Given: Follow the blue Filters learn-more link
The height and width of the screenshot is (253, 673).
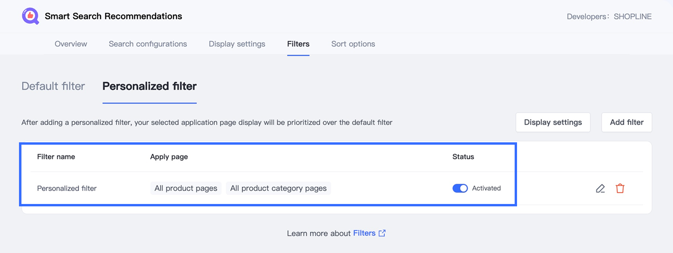Looking at the screenshot, I should [x=364, y=233].
